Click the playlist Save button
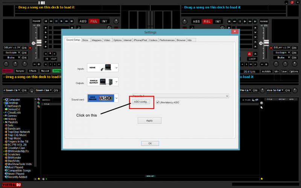Viewport: 301px width, 188px height. (284, 71)
